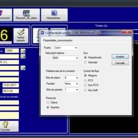
Task: Click the folder icon beside the fourth yellow field
Action: click(23, 68)
